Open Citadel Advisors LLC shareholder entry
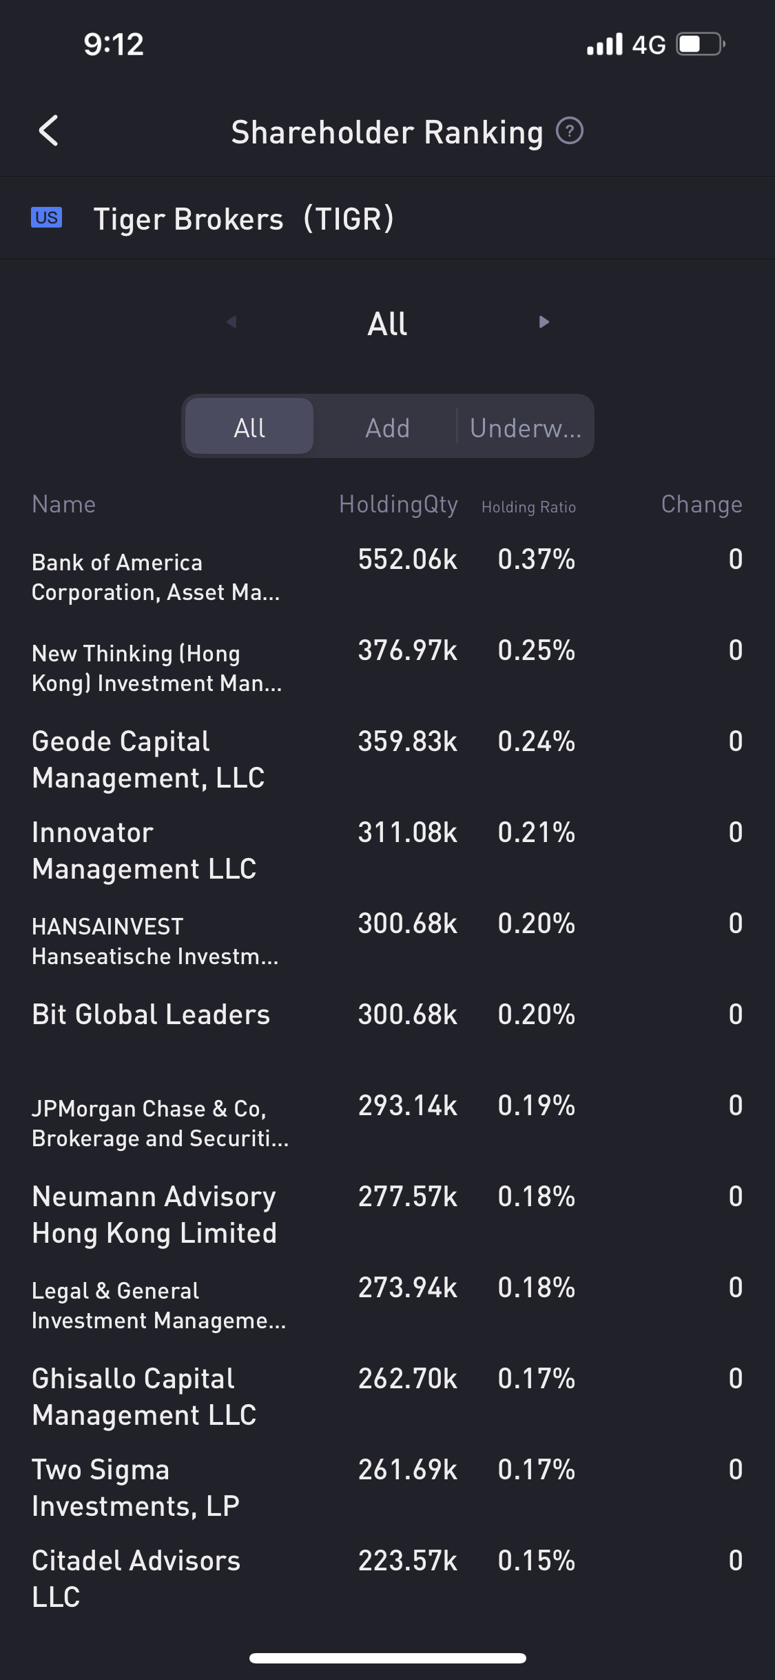 (136, 1579)
